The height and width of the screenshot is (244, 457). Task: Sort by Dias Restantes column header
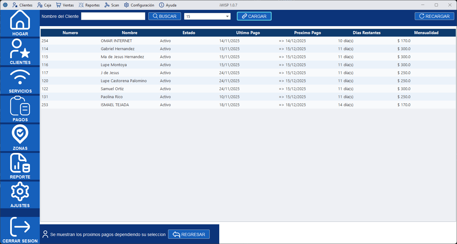pyautogui.click(x=366, y=33)
